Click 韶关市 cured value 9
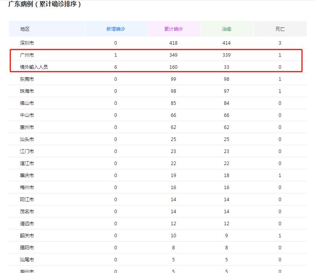 coord(227,236)
